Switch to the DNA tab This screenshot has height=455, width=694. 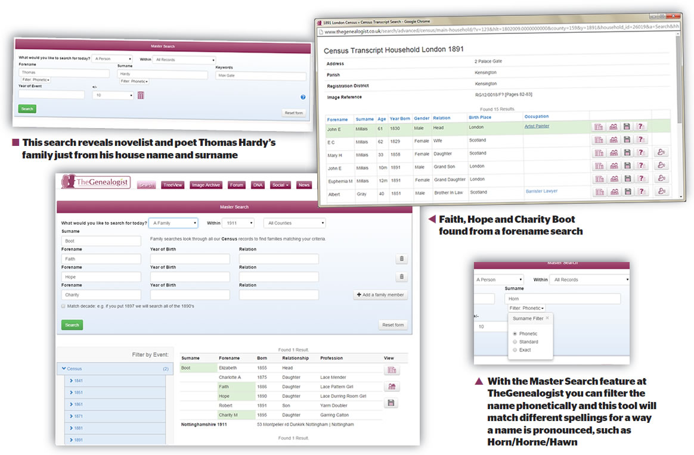(258, 185)
